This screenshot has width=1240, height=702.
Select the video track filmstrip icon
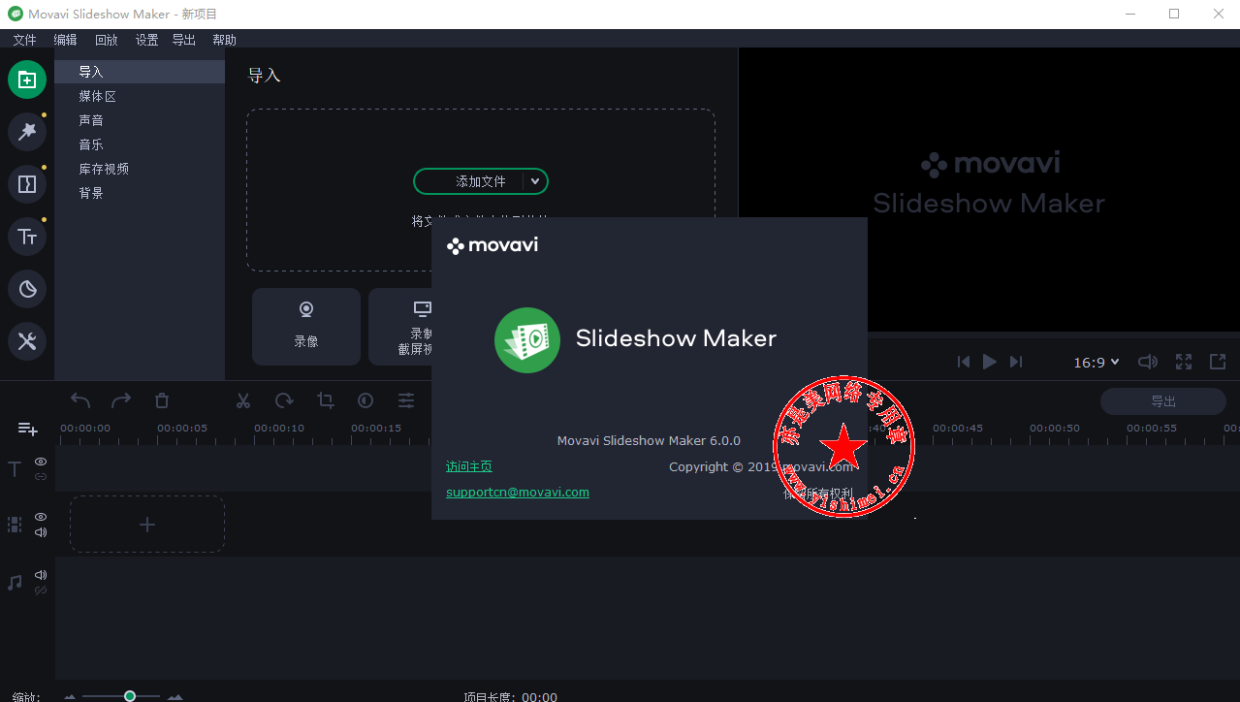(15, 525)
